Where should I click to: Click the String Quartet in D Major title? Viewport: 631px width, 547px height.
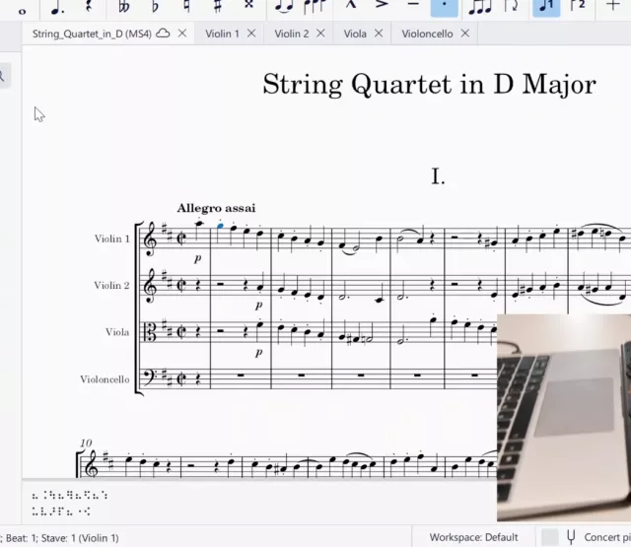[429, 85]
